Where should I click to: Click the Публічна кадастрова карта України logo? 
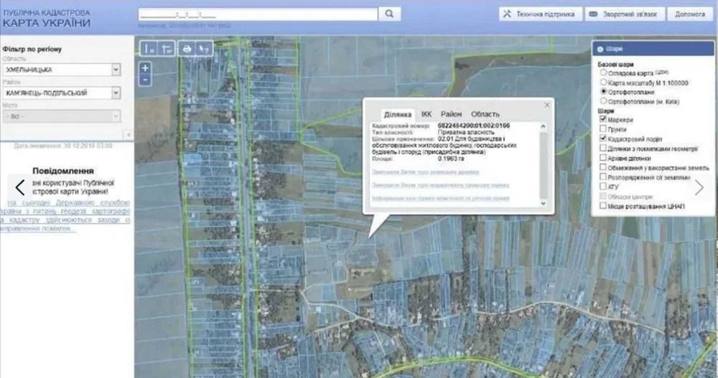(x=46, y=19)
